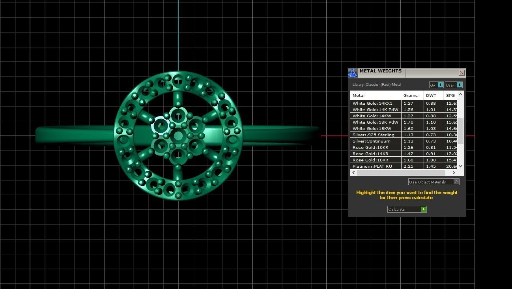Select the White Gold:14KW row
The height and width of the screenshot is (289, 512).
404,116
